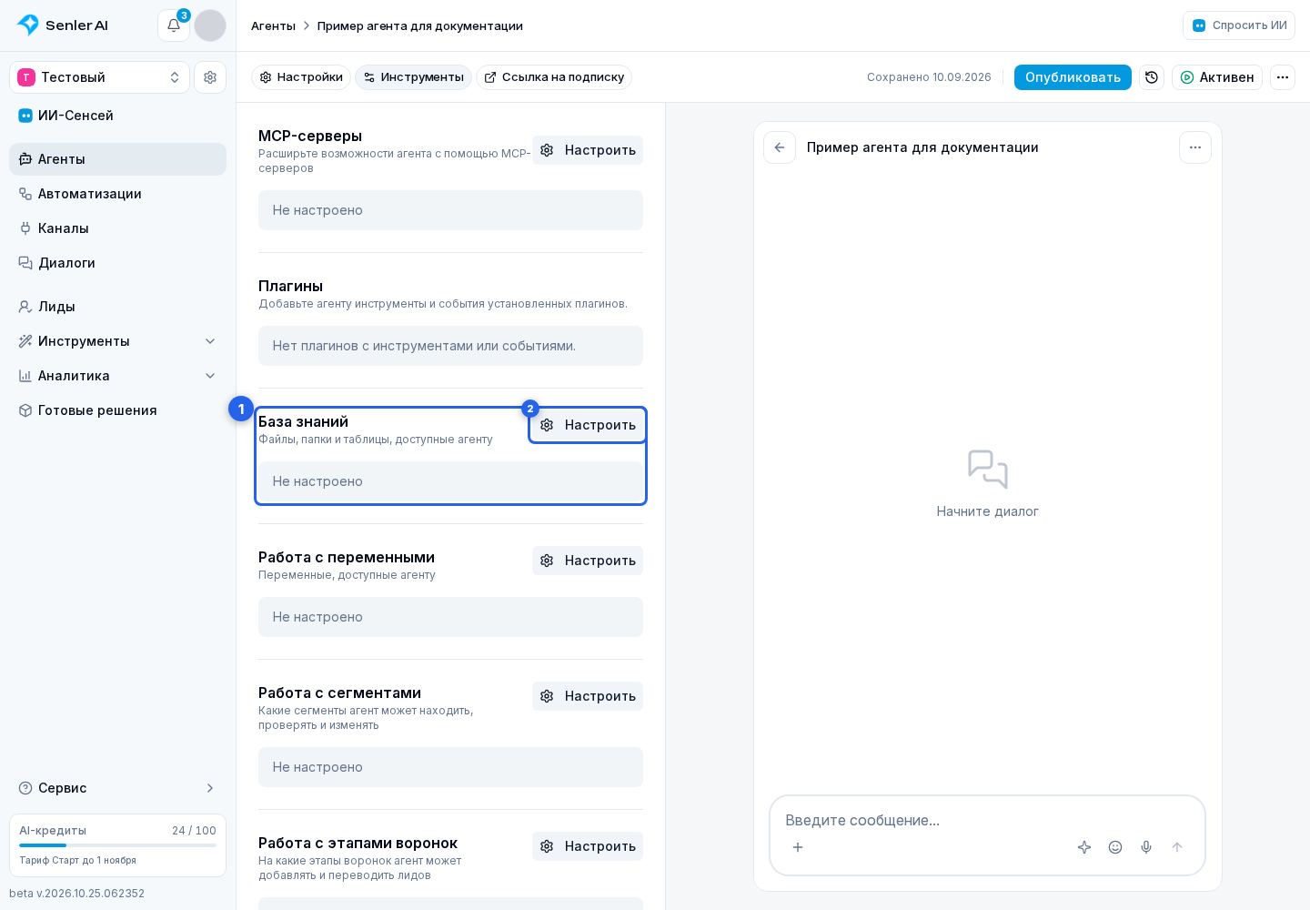Open Диалоги in the sidebar
Image resolution: width=1310 pixels, height=910 pixels.
pyautogui.click(x=118, y=263)
